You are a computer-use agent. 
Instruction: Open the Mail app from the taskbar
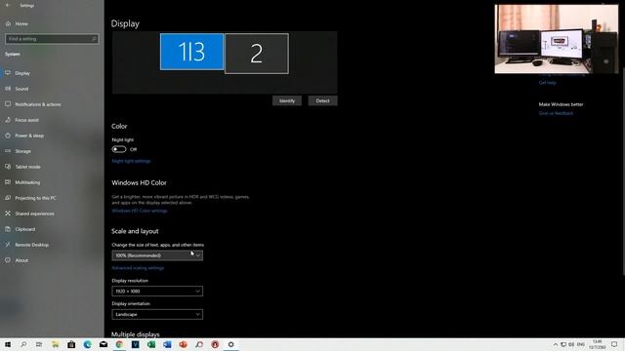(x=104, y=344)
